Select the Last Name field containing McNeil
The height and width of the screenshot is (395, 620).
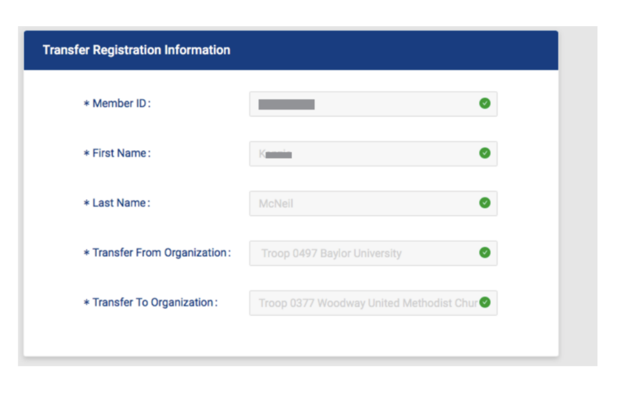pos(363,204)
